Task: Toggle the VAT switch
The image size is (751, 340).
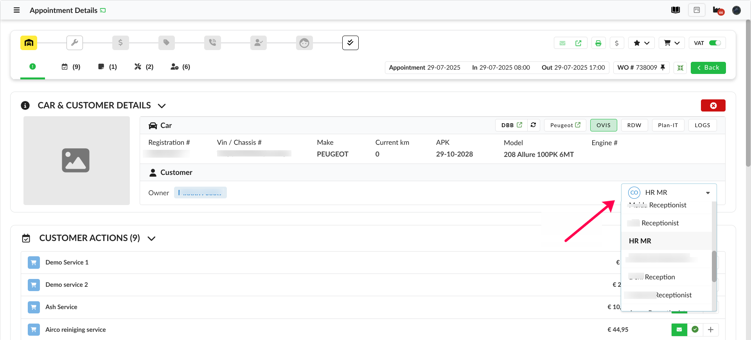Action: [715, 43]
